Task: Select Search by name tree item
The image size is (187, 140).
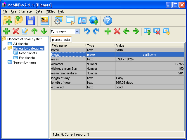Action: click(25, 62)
